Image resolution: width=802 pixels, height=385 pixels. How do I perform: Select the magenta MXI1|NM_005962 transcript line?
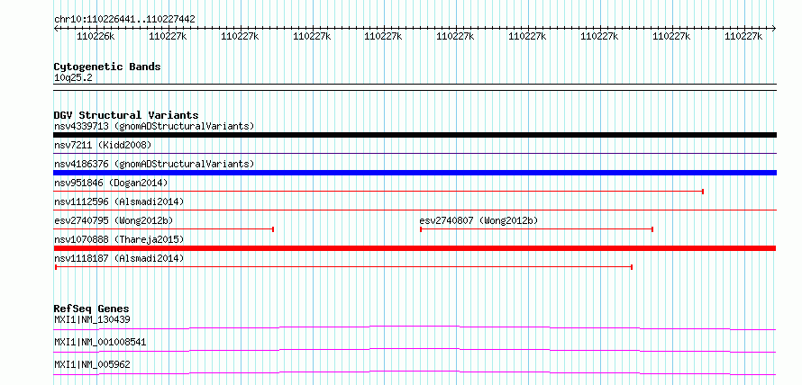(x=415, y=372)
